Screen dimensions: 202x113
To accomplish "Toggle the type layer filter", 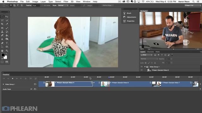I will pos(162,55).
